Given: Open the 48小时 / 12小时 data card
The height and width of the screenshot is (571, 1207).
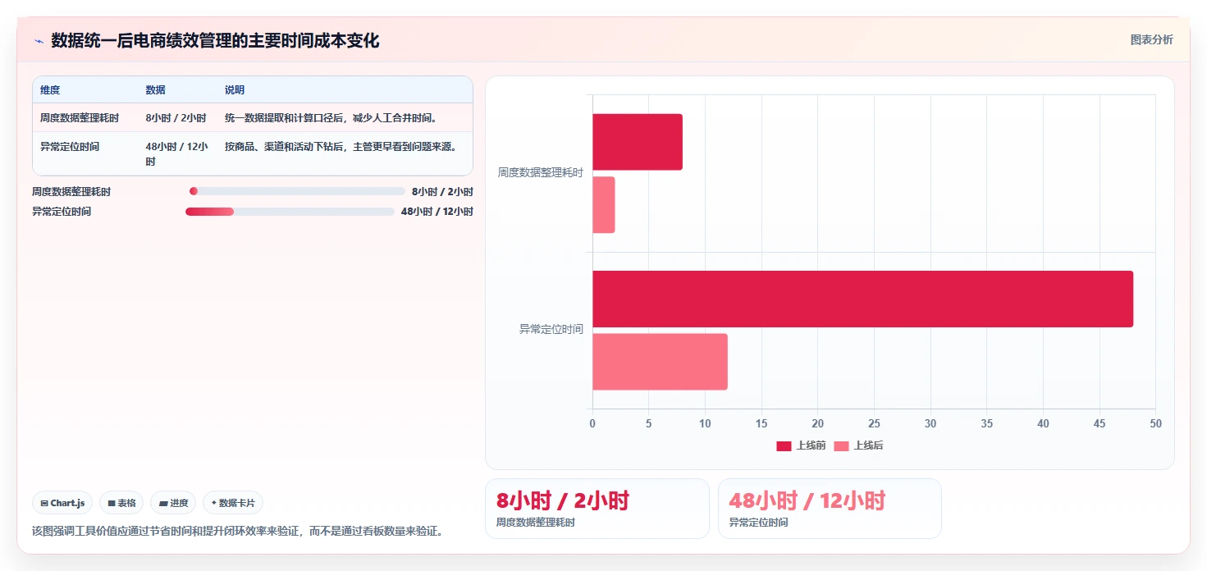Looking at the screenshot, I should (830, 509).
